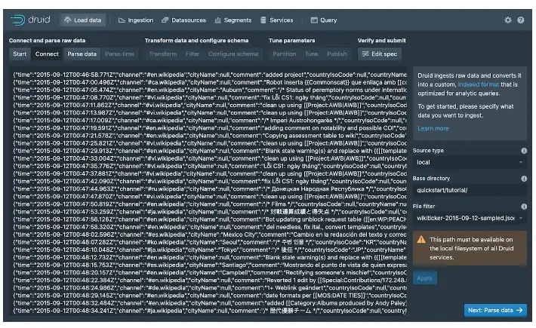536x328 pixels.
Task: Click the row with cityName Mexico City
Action: pyautogui.click(x=210, y=235)
